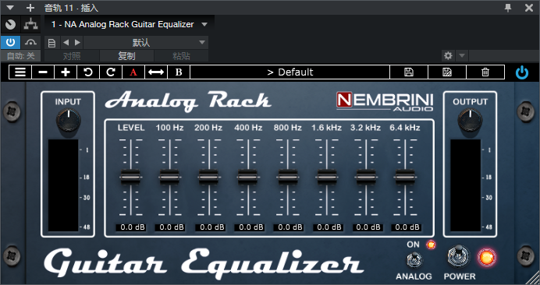Click the 音轨 11 · 插入 title text
This screenshot has width=540, height=285.
point(71,8)
